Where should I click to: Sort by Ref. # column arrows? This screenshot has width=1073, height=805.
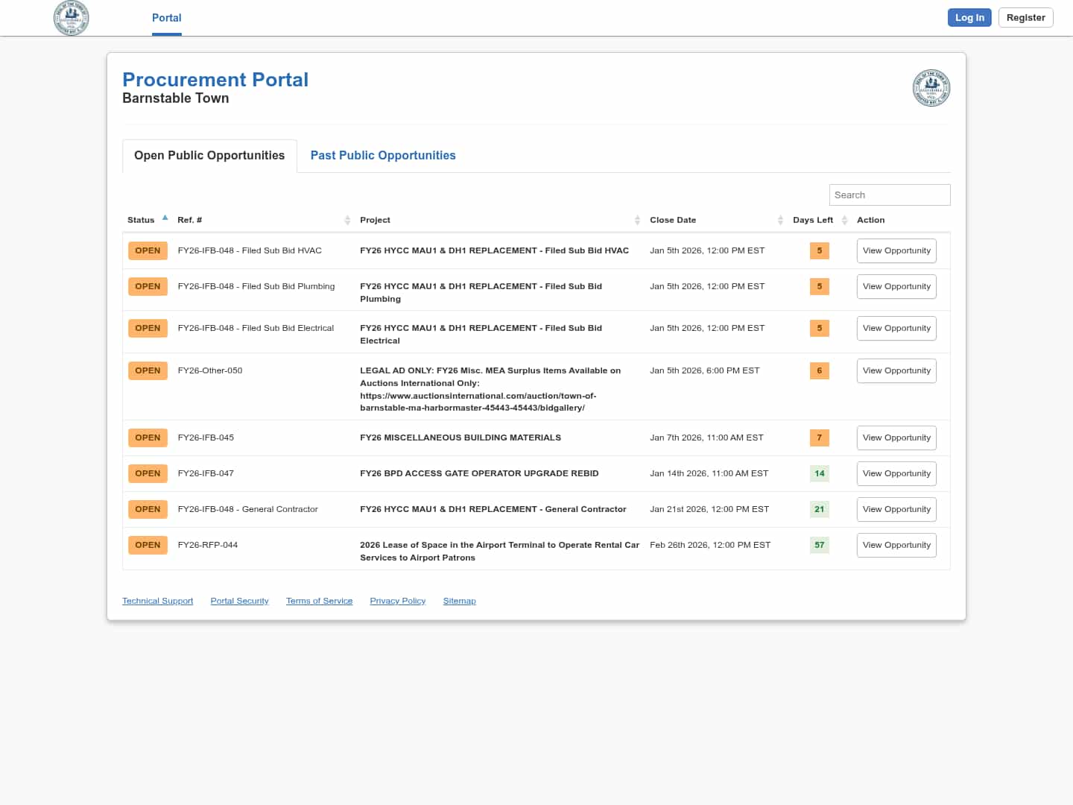(x=347, y=220)
